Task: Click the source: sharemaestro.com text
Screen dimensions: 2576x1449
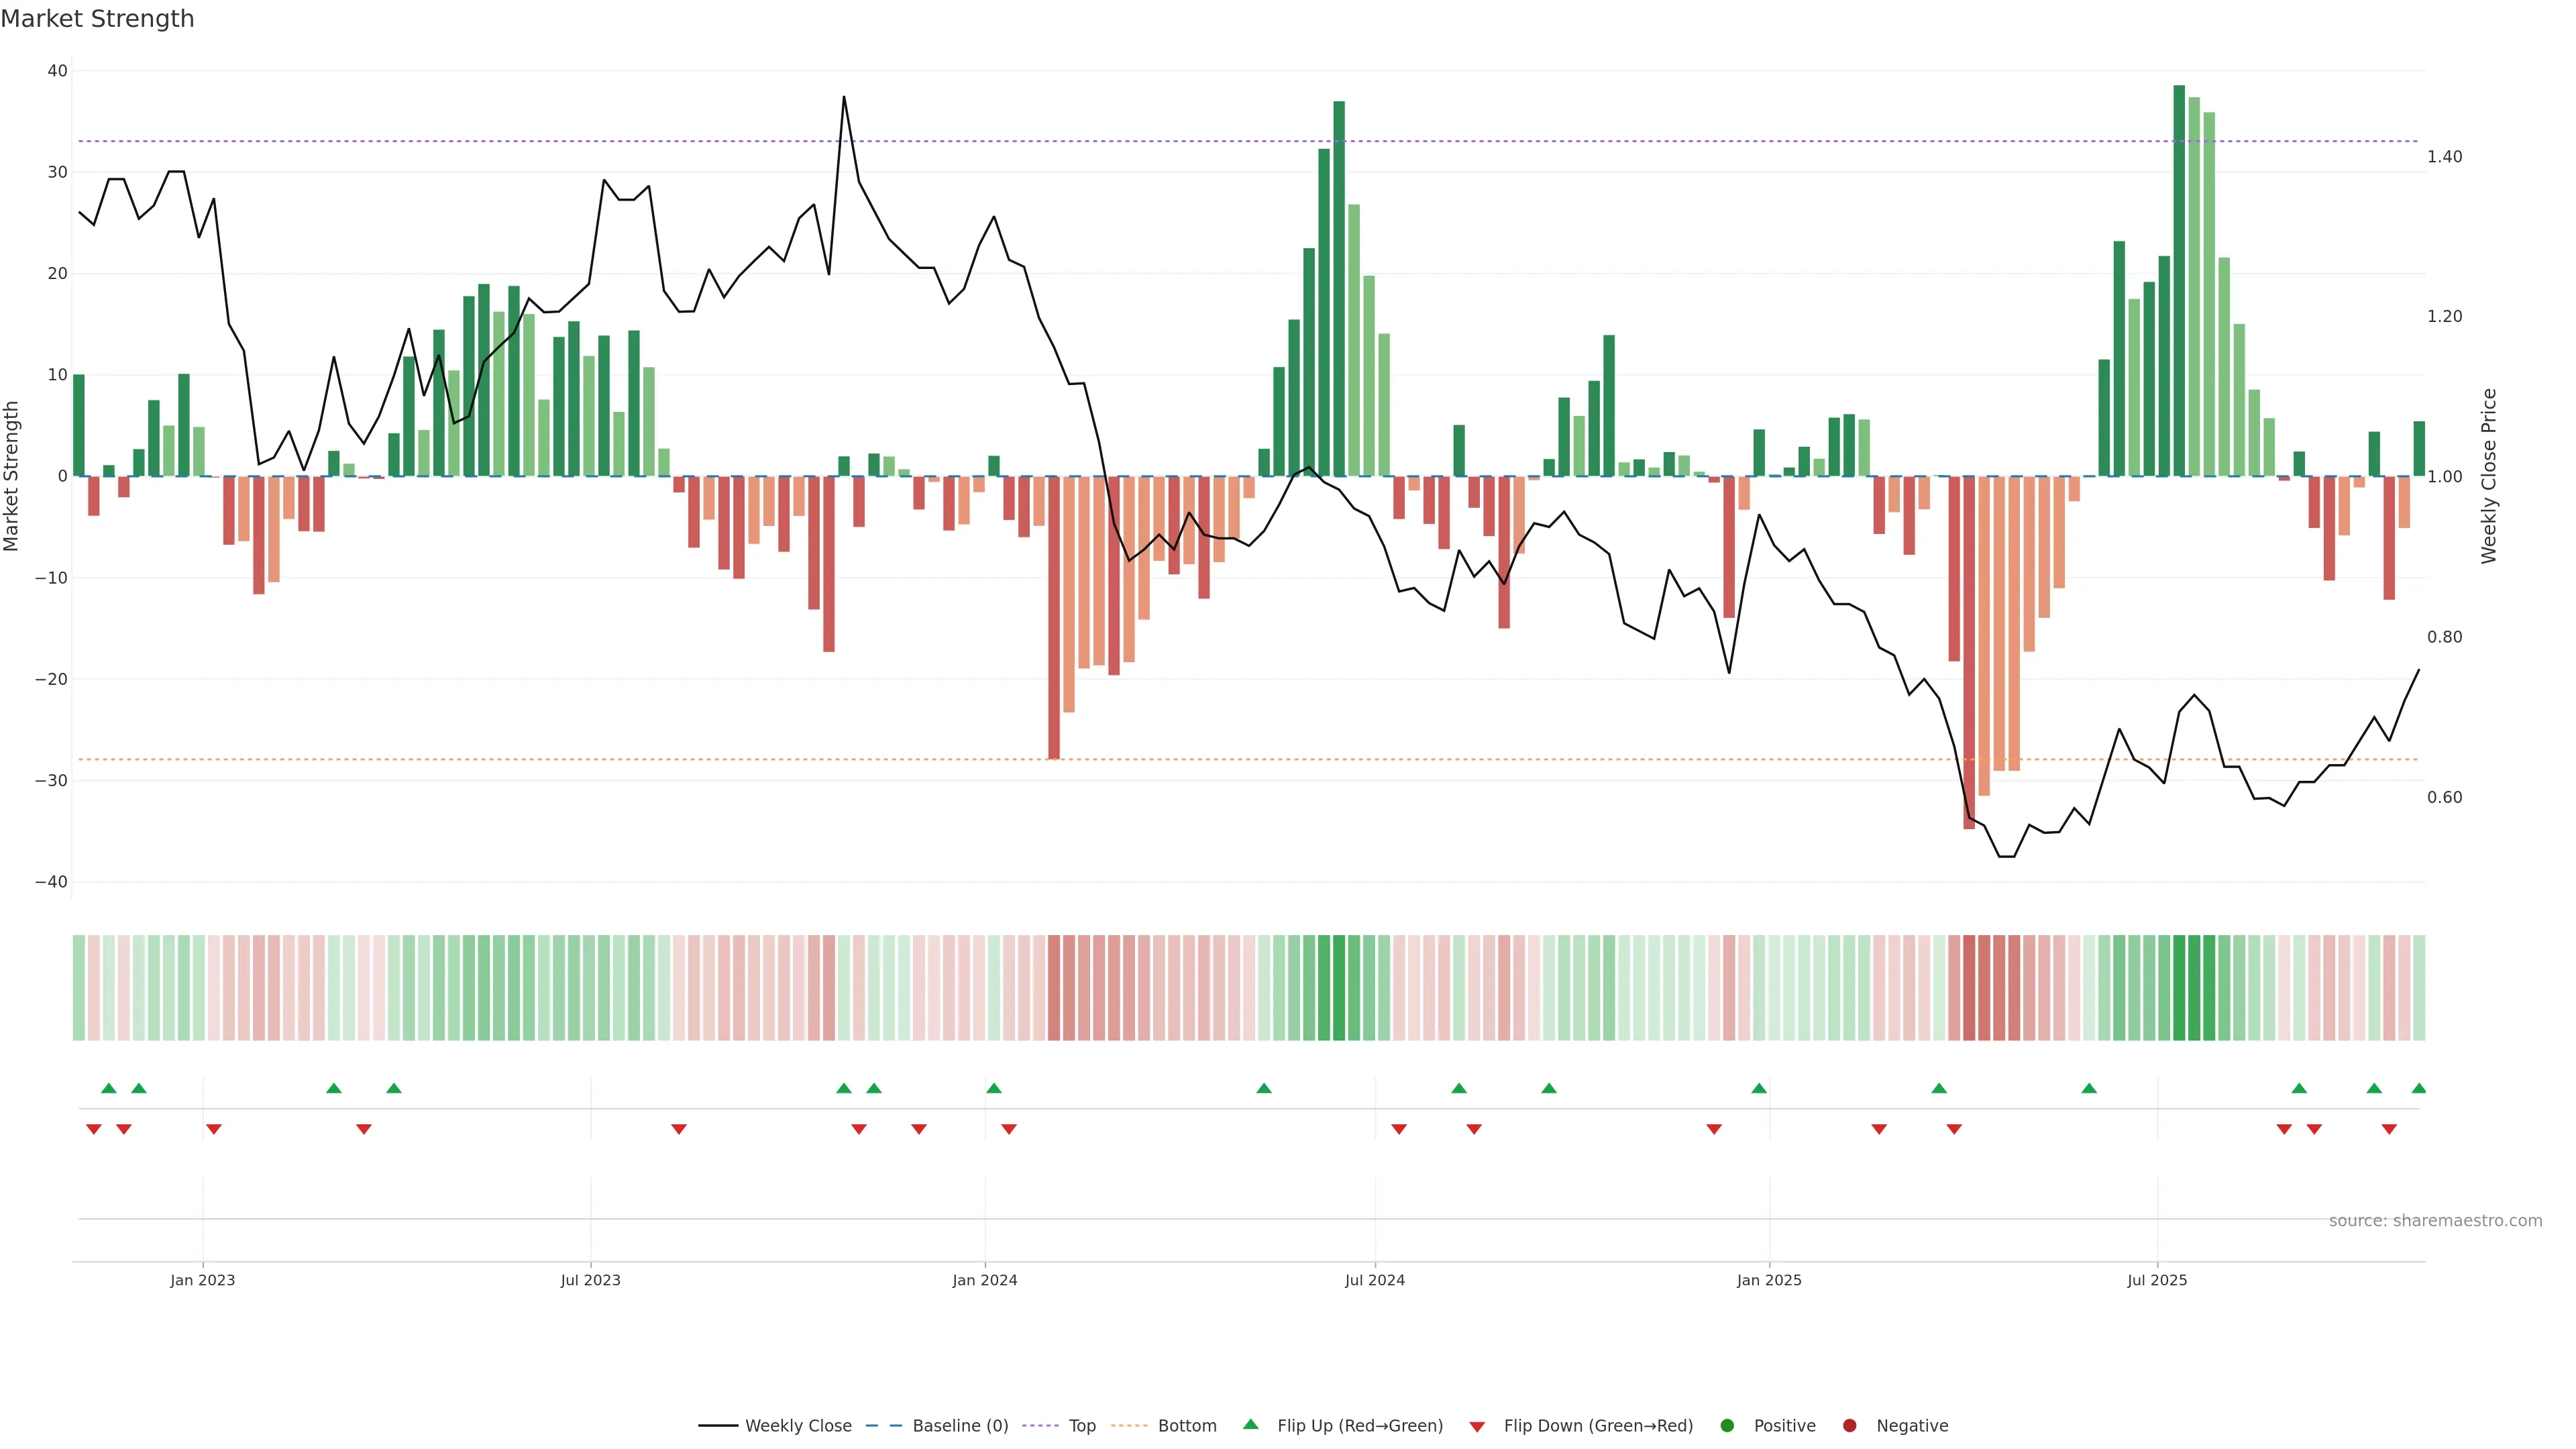Action: click(2435, 1220)
